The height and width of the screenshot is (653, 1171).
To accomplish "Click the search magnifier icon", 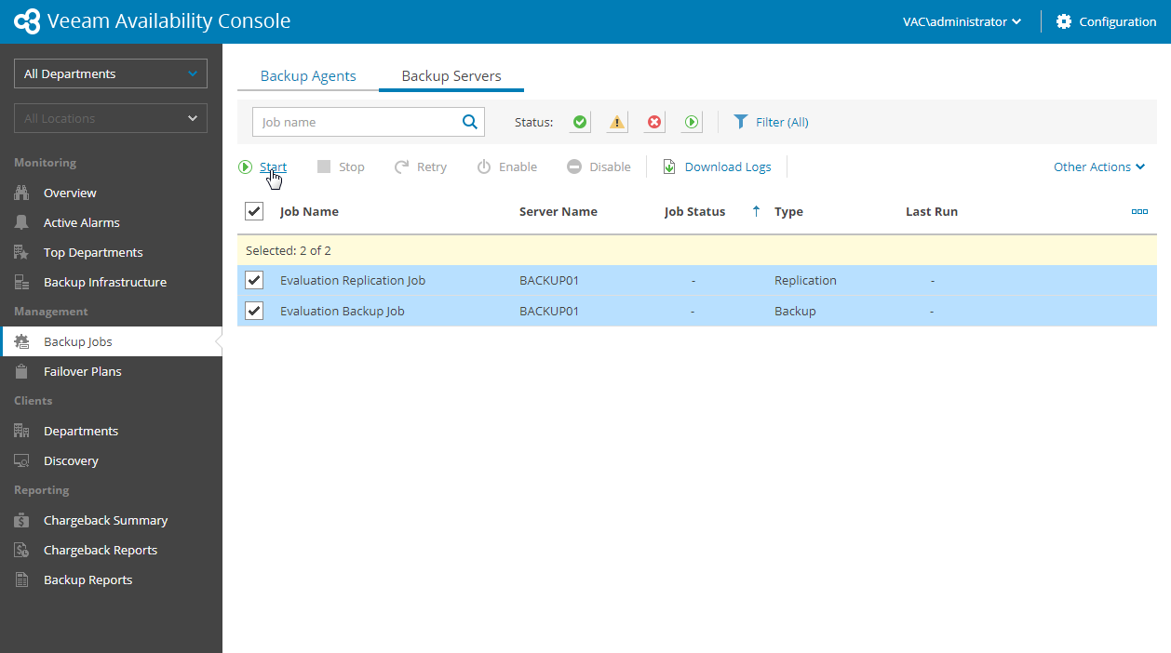I will pyautogui.click(x=470, y=122).
